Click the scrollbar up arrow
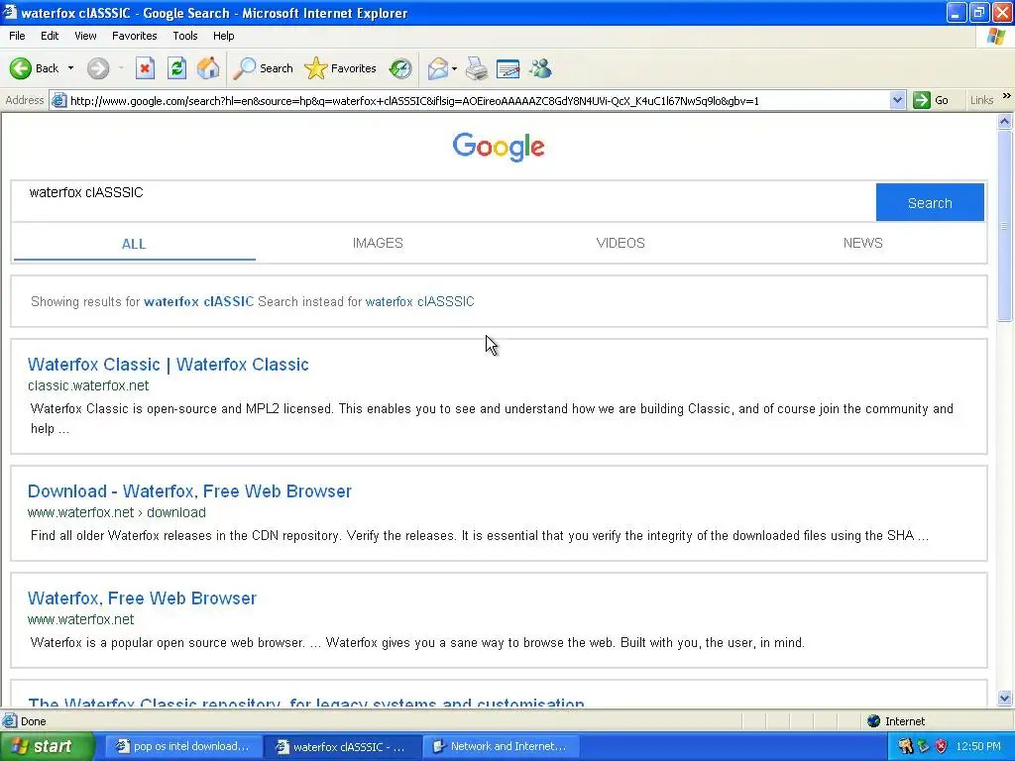Screen dimensions: 1015x761 pos(1005,121)
